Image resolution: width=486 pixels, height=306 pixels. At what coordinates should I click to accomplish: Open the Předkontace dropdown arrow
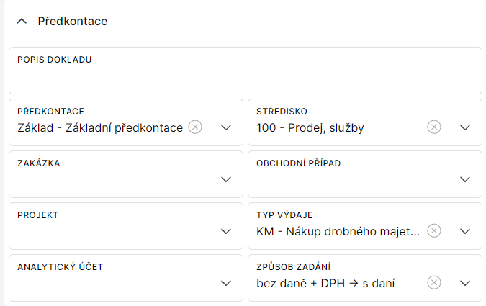click(x=226, y=127)
